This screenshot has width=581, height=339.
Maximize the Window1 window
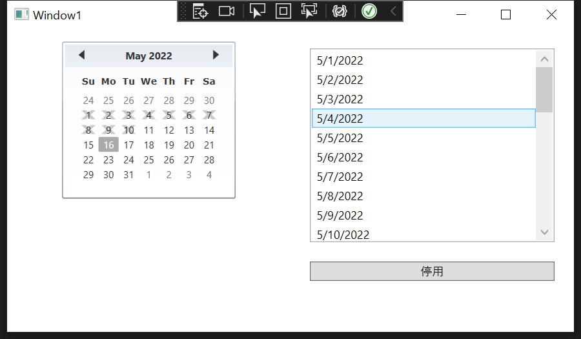click(x=505, y=14)
